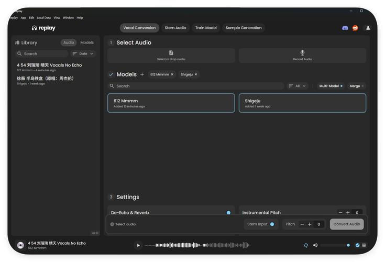
Task: Open the Discord community icon
Action: click(x=345, y=28)
